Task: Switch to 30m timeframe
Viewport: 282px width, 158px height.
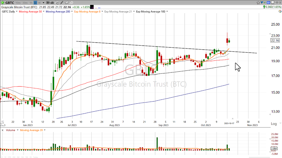Action: pos(25,3)
